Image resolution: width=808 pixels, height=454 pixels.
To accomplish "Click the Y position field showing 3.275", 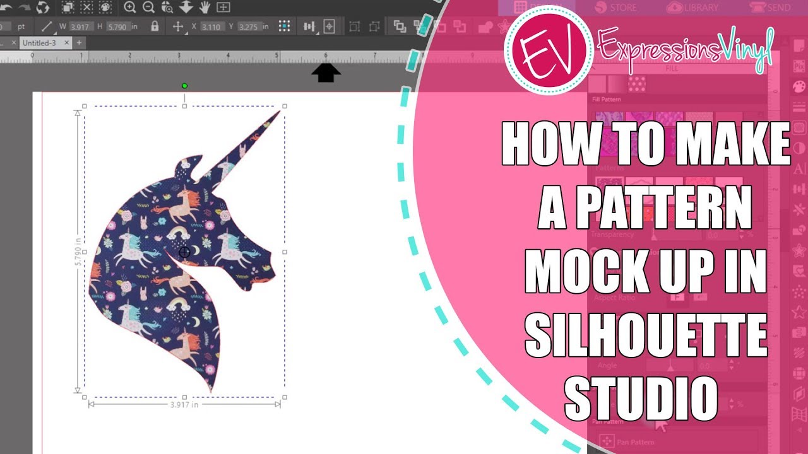I will (249, 26).
